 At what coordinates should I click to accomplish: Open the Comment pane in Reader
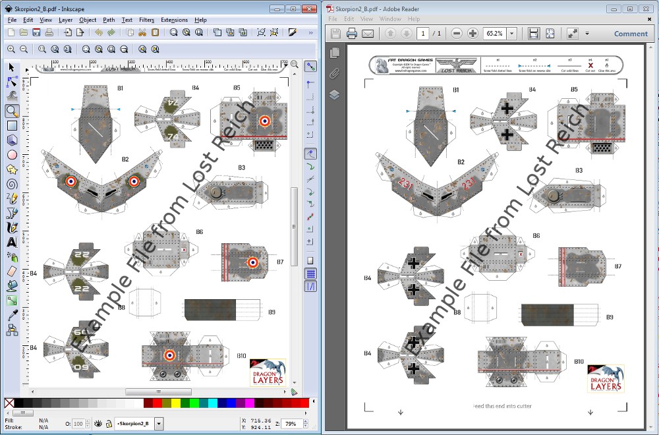tap(631, 34)
